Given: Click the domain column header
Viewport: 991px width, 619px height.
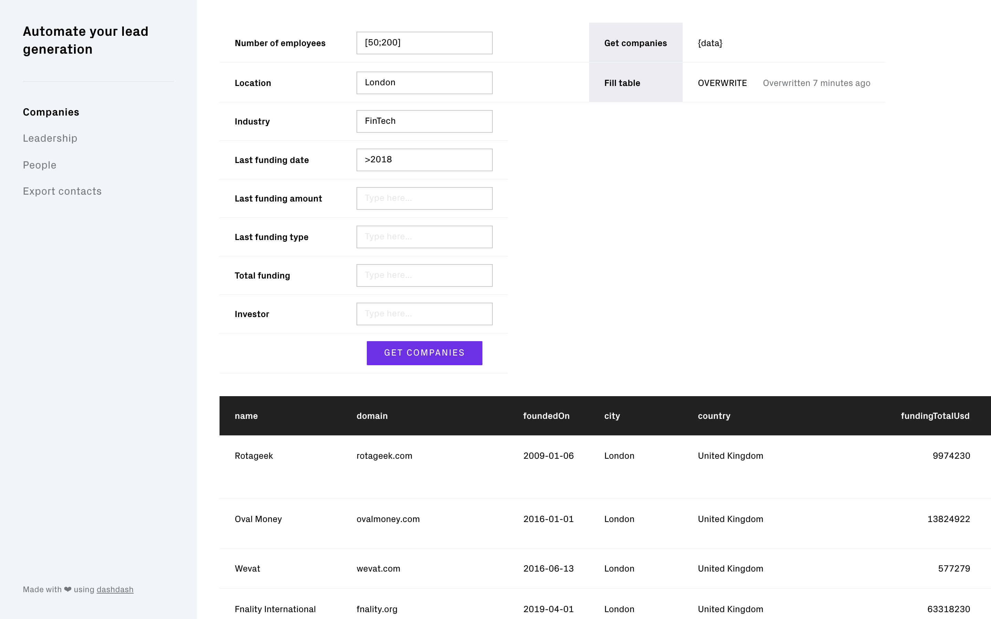Looking at the screenshot, I should pyautogui.click(x=372, y=416).
